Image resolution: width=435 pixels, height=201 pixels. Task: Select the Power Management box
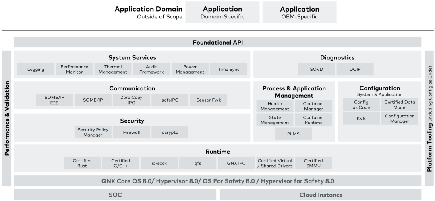pyautogui.click(x=190, y=69)
